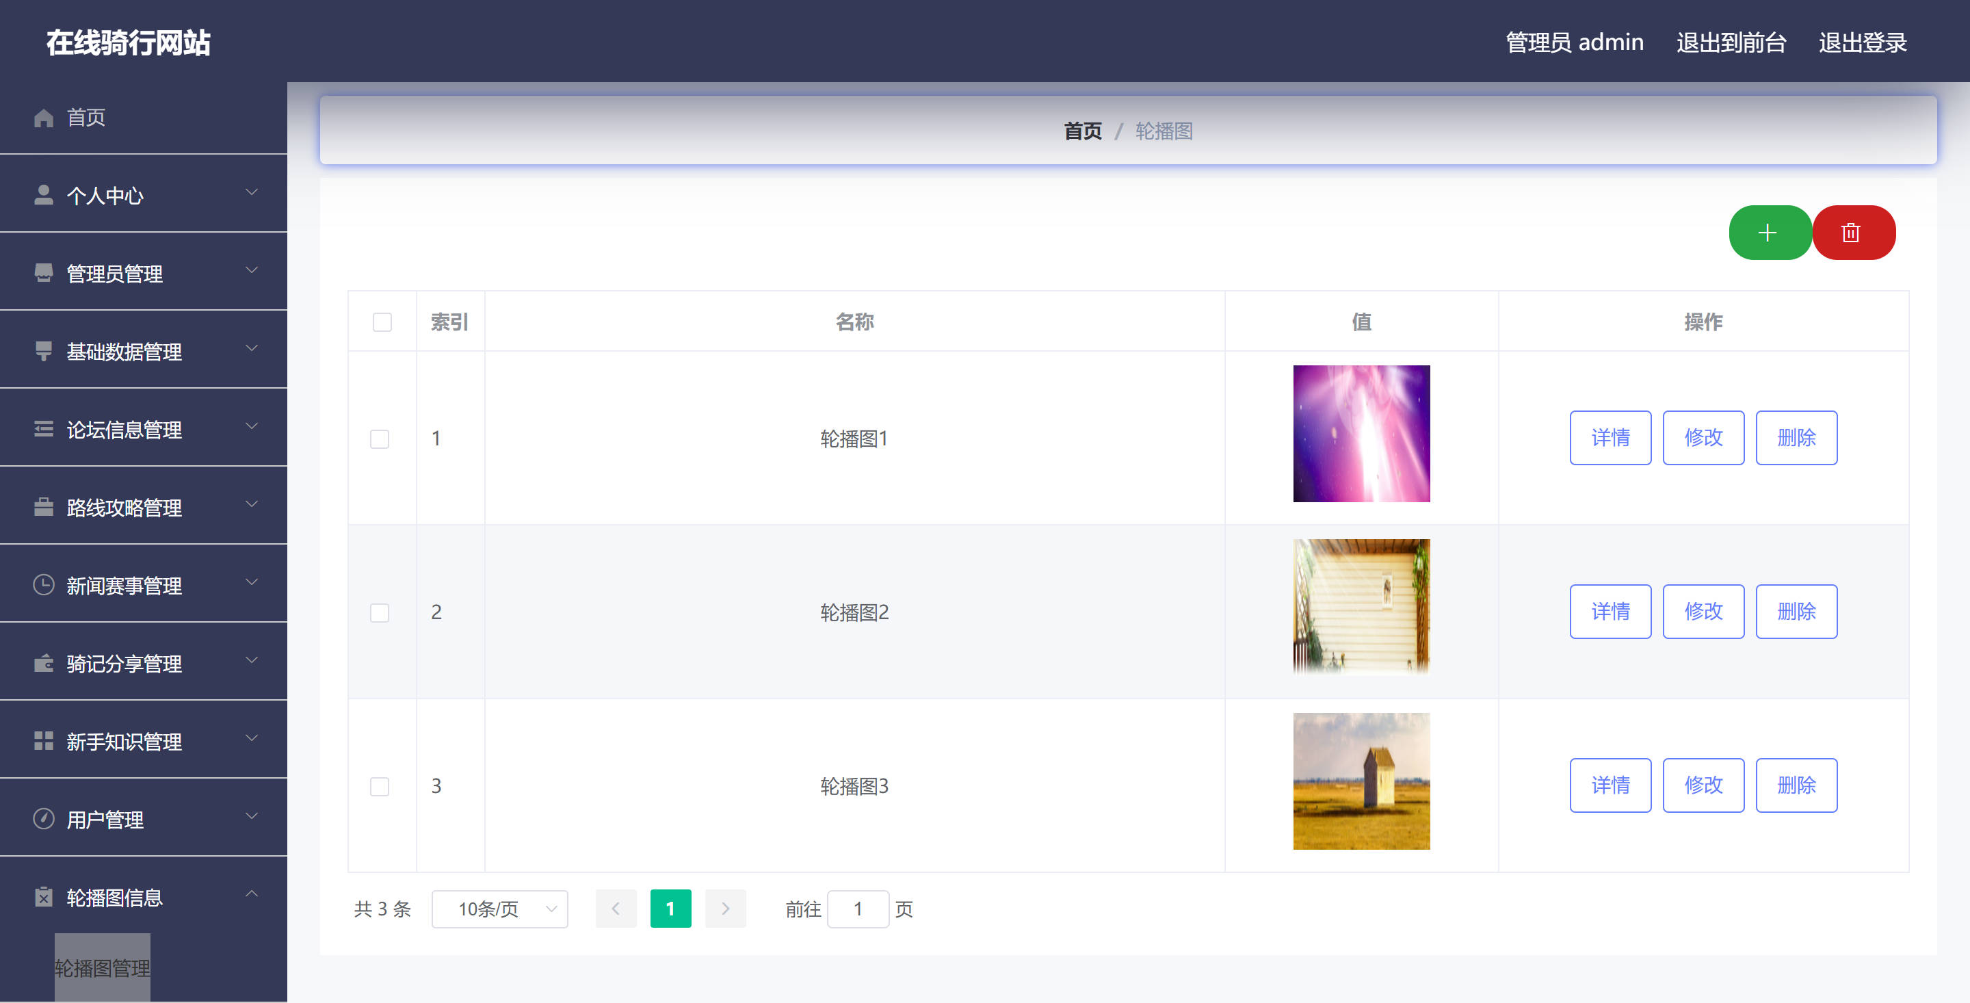Click the 轮播图2 name cell

click(x=854, y=612)
